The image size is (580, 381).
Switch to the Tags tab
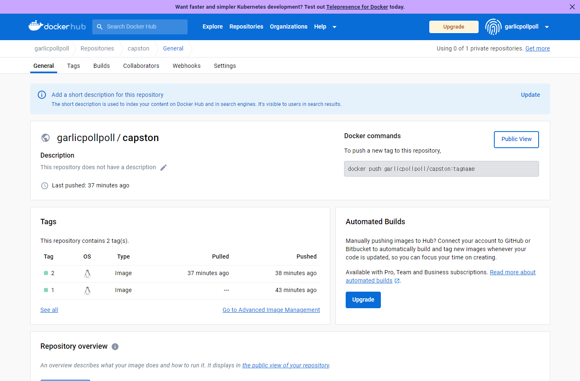[74, 66]
